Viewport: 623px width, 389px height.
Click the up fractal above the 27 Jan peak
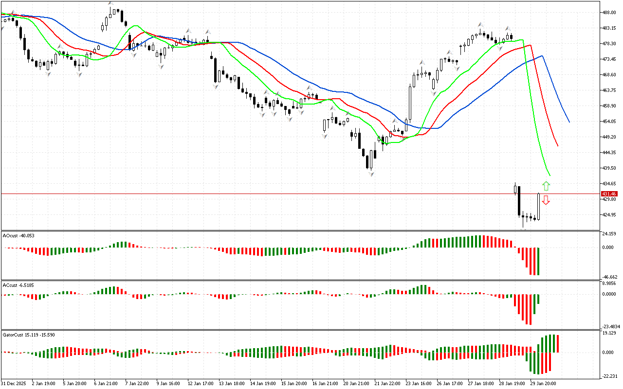[480, 24]
